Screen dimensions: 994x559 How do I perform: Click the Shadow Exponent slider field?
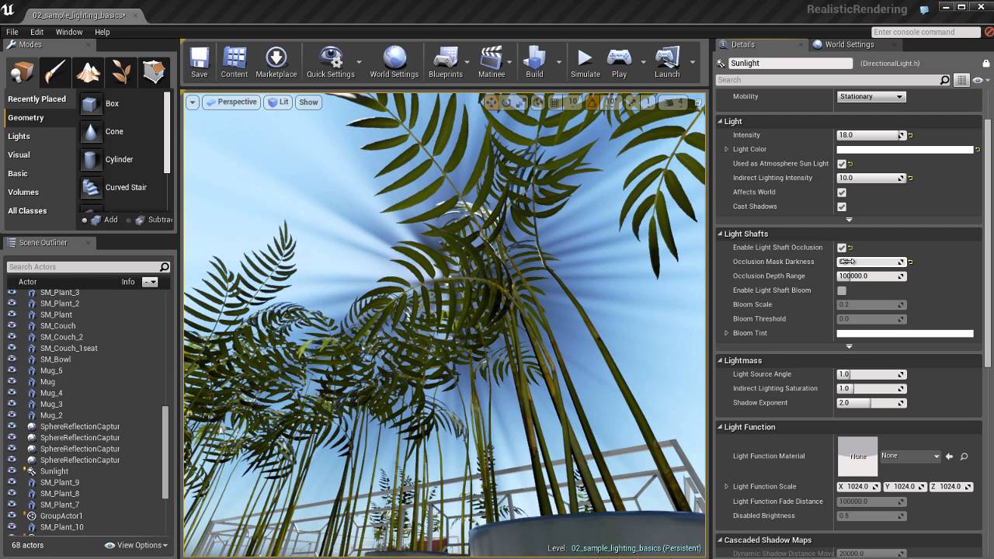click(871, 403)
